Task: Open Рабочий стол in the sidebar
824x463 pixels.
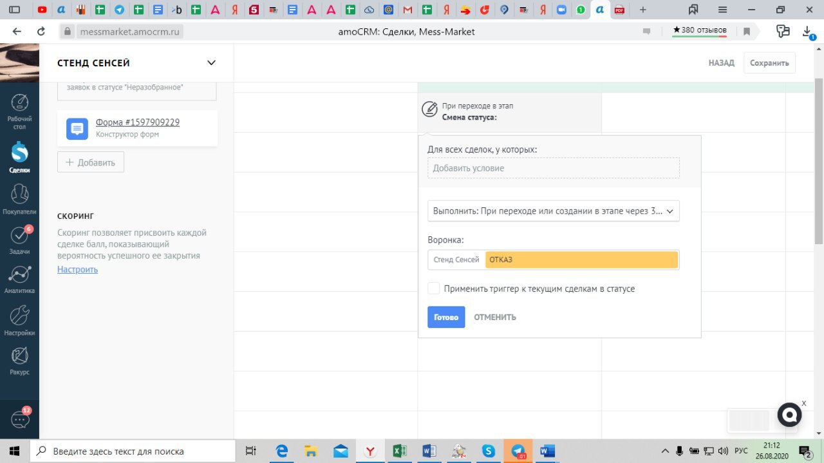Action: (x=20, y=111)
